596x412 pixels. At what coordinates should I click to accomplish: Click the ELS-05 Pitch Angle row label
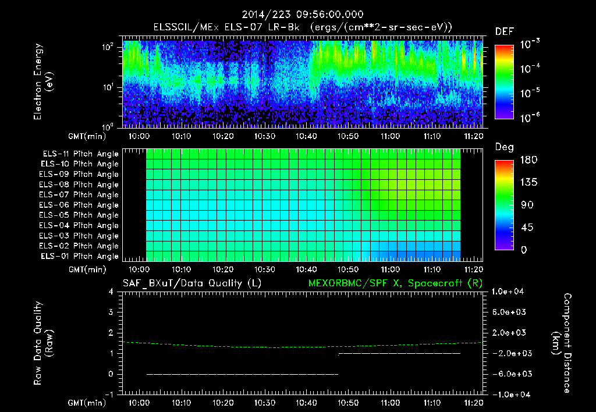point(79,215)
